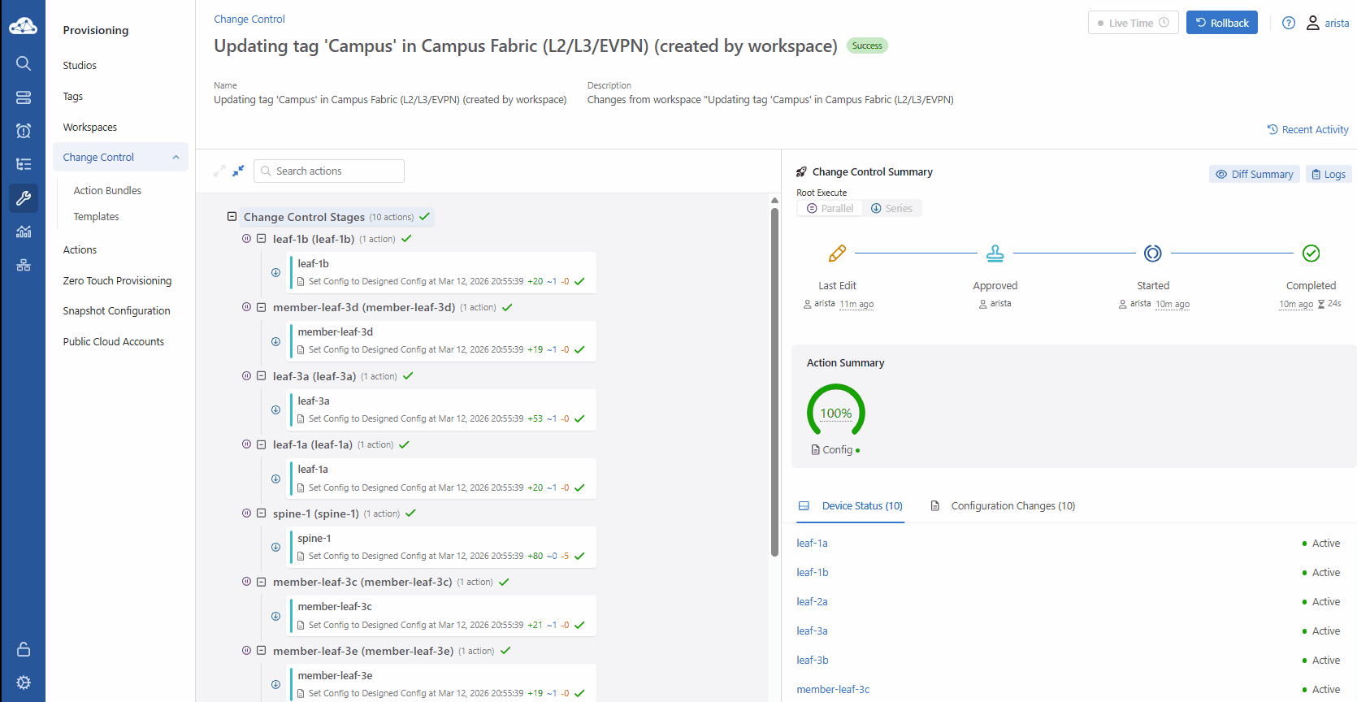Open Templates submenu item
The height and width of the screenshot is (702, 1357).
96,216
